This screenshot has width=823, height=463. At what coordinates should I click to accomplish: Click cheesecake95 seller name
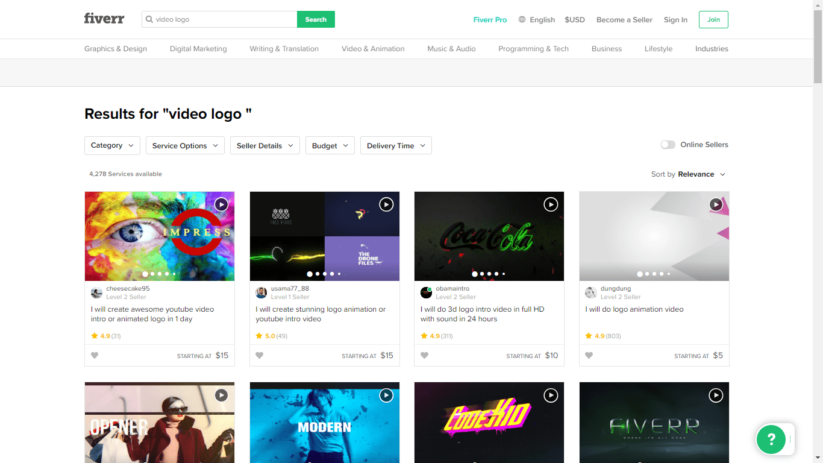(128, 289)
